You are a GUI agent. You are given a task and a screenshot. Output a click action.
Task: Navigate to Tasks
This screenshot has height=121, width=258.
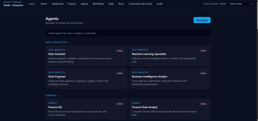(111, 4)
